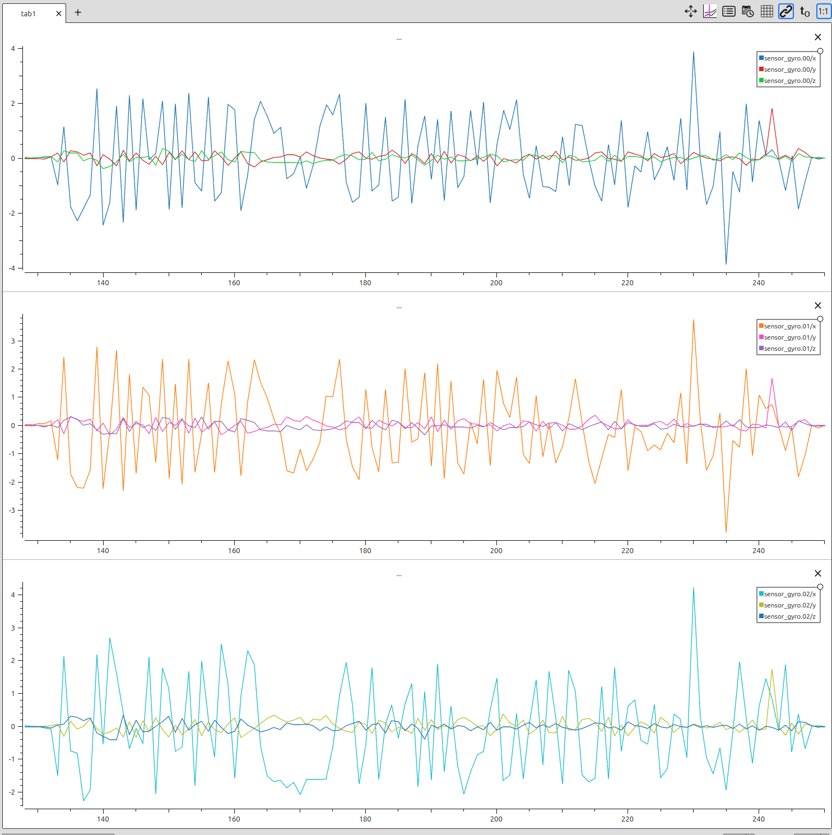Screen dimensions: 832x835
Task: Click legend entry sensor_gyro.01/y
Action: point(788,337)
